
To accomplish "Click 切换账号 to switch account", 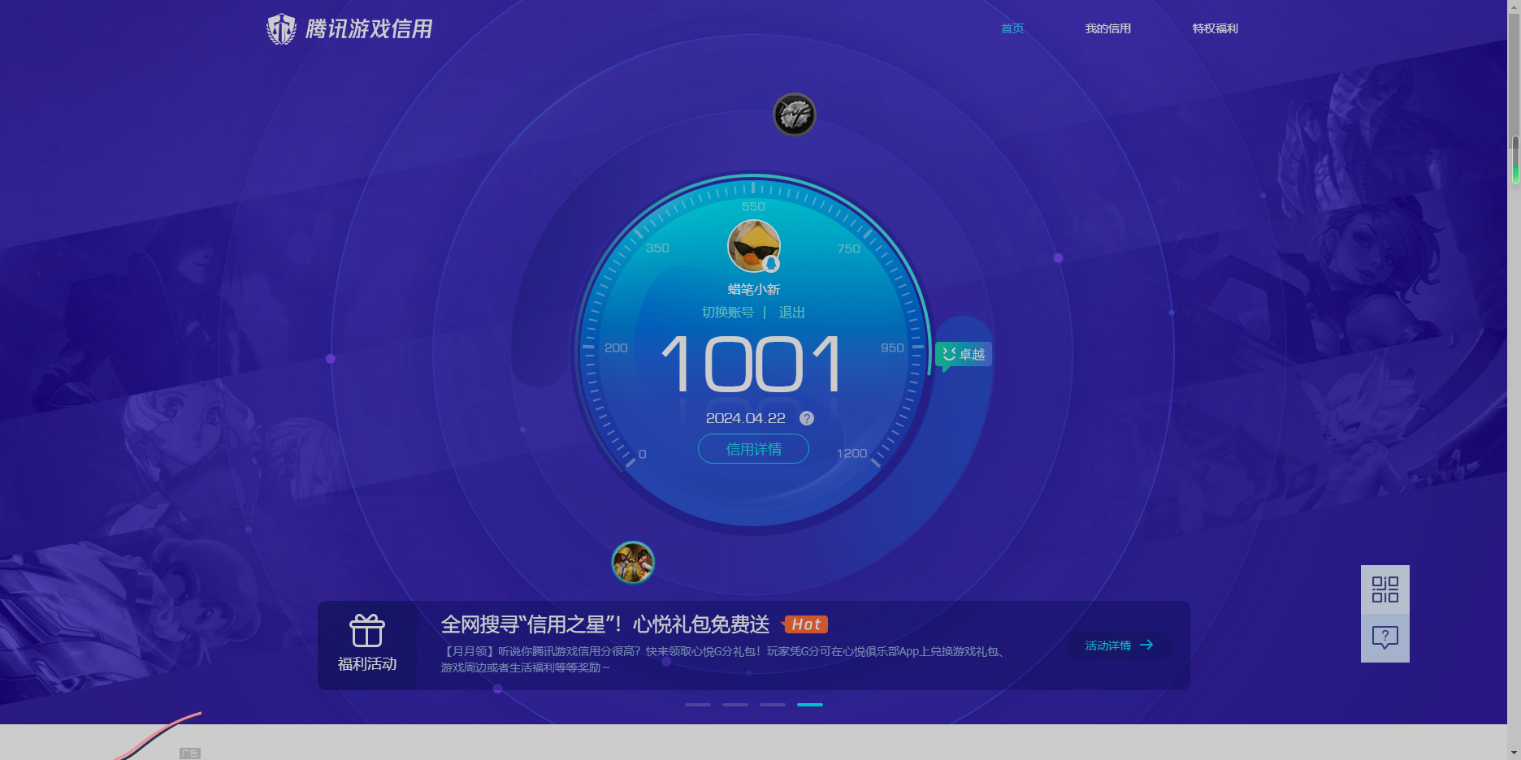I will (728, 313).
